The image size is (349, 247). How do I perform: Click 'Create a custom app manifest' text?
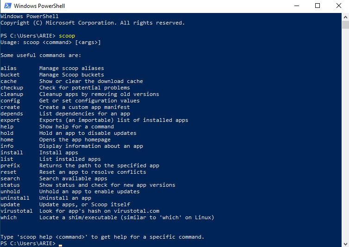point(85,107)
